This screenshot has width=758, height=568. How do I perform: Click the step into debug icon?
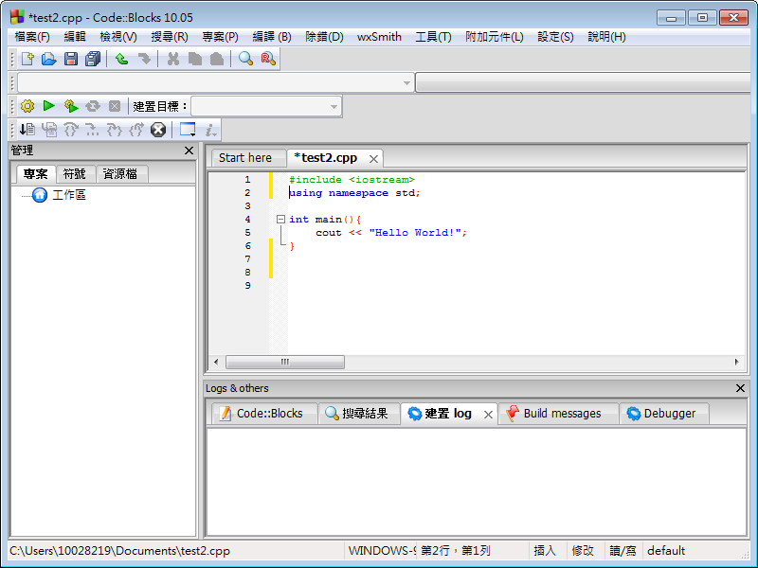click(115, 130)
